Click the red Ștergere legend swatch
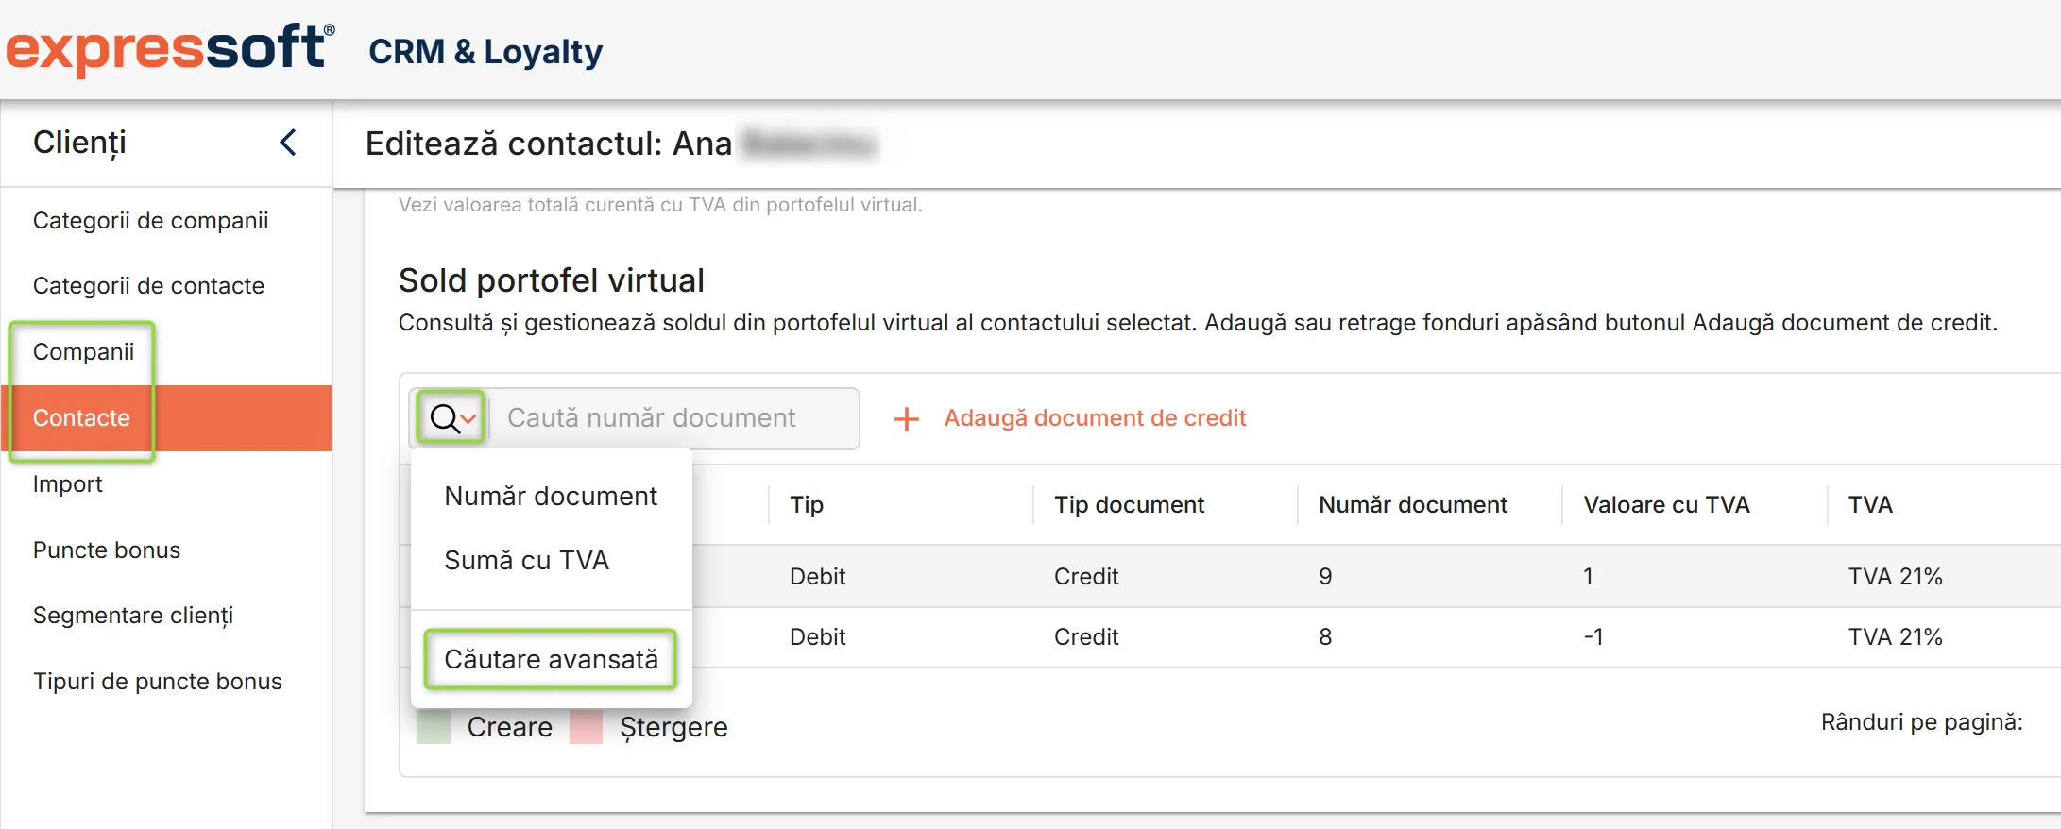Viewport: 2061px width, 829px height. [586, 727]
